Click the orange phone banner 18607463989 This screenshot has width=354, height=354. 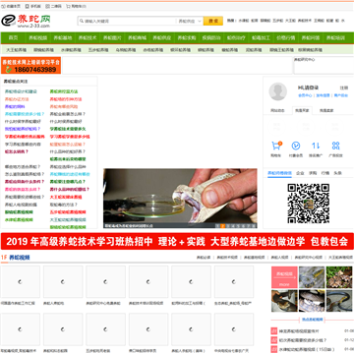[30, 66]
